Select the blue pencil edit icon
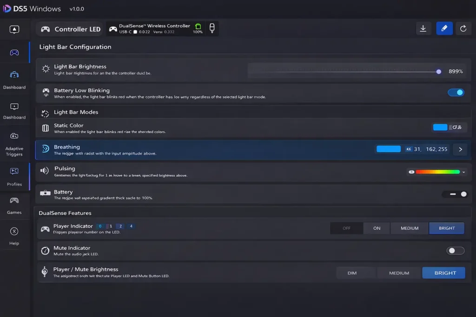 (444, 28)
